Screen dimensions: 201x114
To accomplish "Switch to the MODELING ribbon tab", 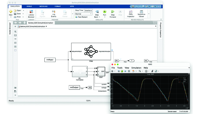I will 43,6.
